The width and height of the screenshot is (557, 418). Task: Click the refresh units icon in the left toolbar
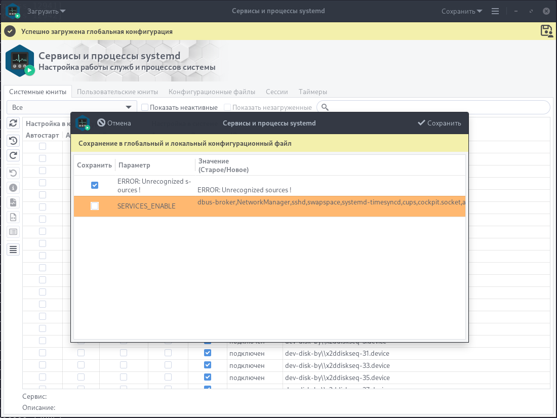click(x=13, y=123)
